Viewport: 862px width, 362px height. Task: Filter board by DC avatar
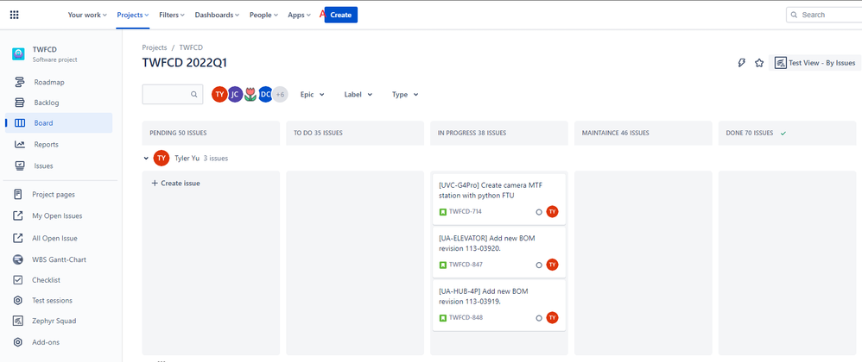[265, 95]
